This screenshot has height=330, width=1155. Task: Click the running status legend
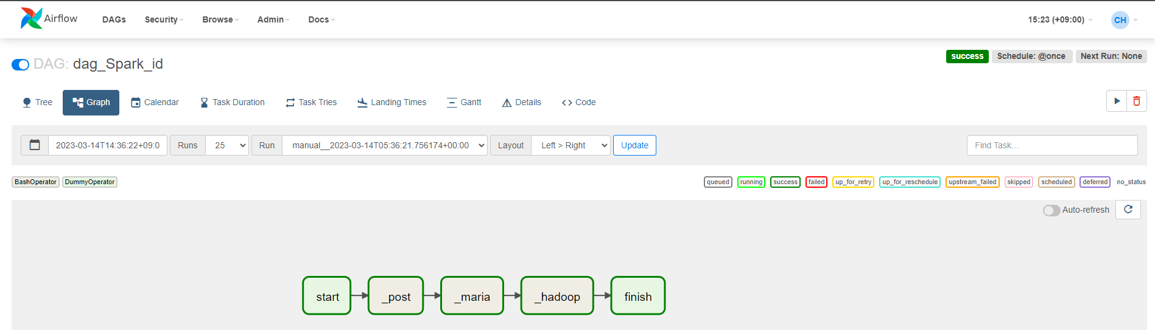751,182
